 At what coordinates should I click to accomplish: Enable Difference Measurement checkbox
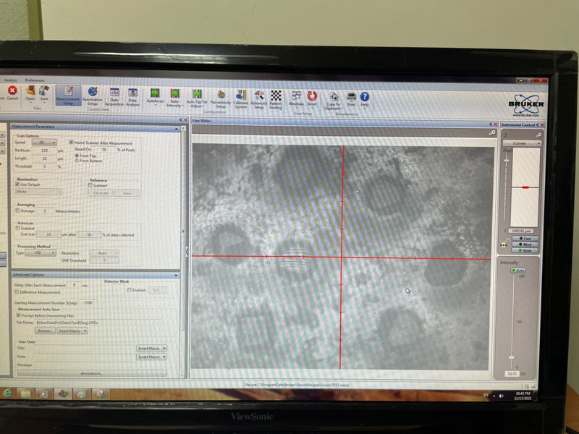[x=17, y=292]
